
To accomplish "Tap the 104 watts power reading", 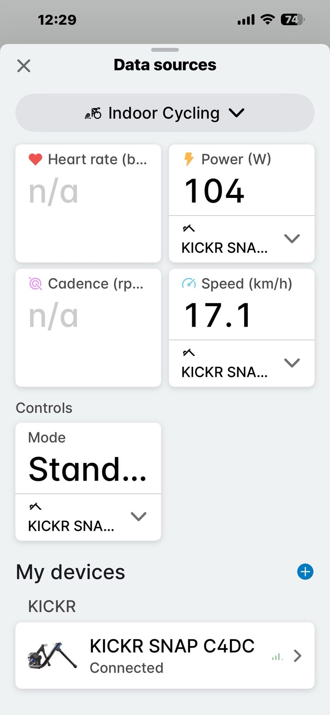I will coord(214,191).
